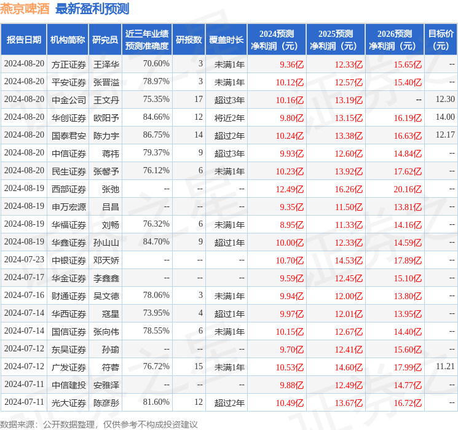Select 方正证券 institution cell
The image size is (458, 430).
pos(69,64)
